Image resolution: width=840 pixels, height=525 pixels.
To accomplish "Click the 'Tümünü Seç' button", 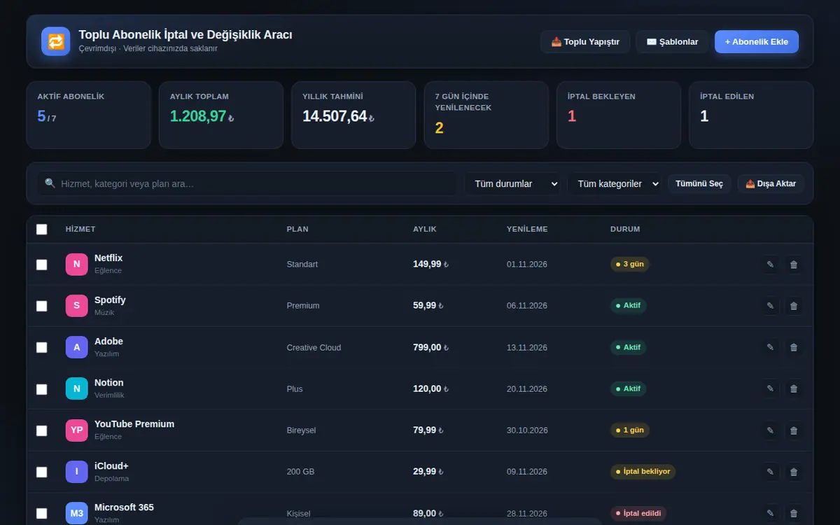I will tap(699, 183).
